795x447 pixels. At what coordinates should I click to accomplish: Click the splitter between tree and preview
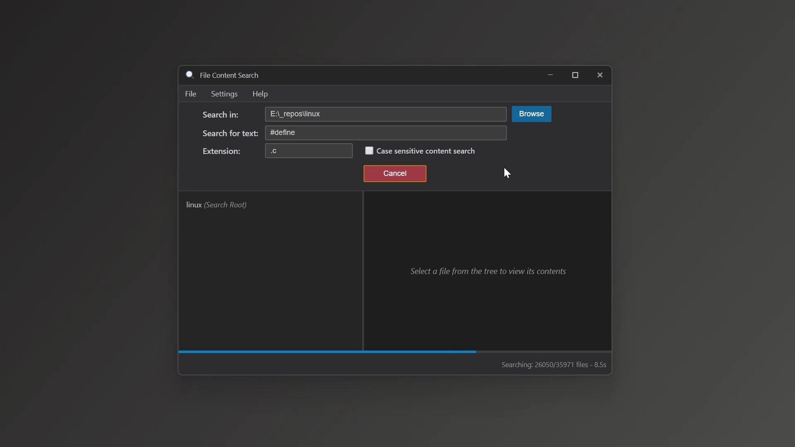(363, 271)
